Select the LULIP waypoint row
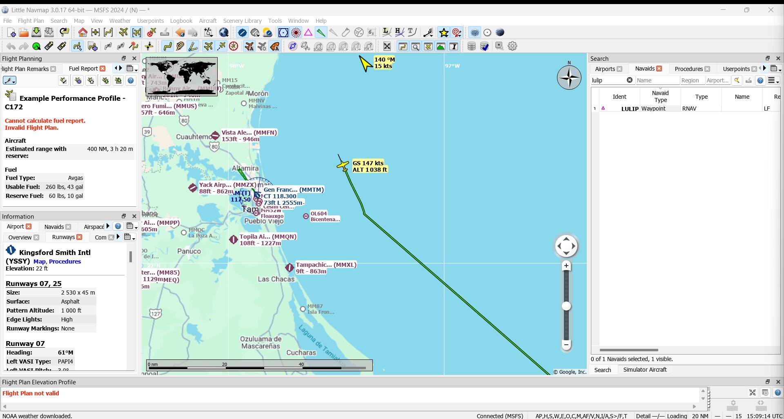 tap(686, 109)
